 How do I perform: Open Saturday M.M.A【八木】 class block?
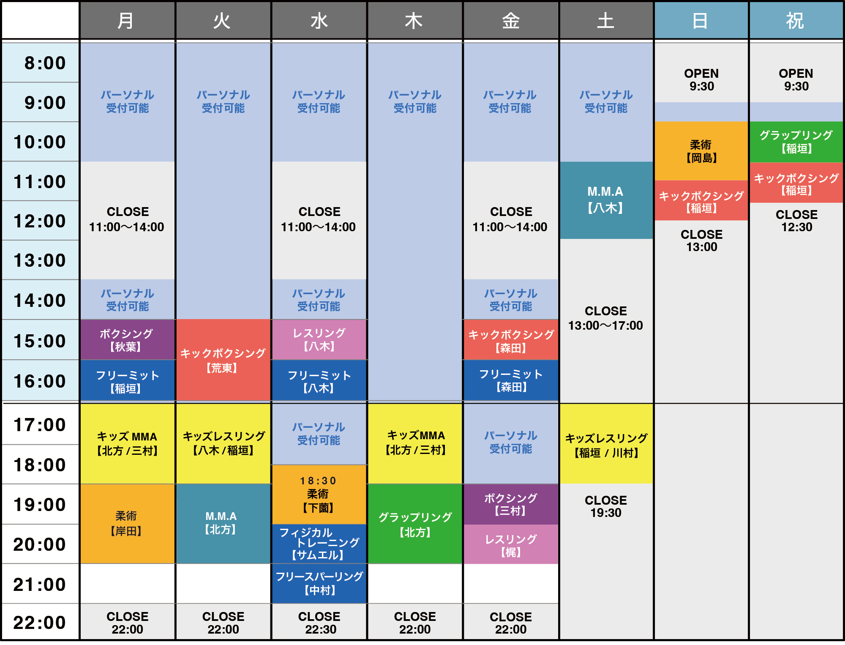(606, 200)
